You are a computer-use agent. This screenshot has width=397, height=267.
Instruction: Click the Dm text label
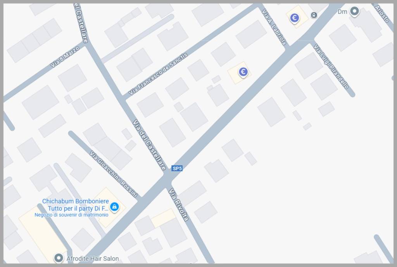[342, 12]
